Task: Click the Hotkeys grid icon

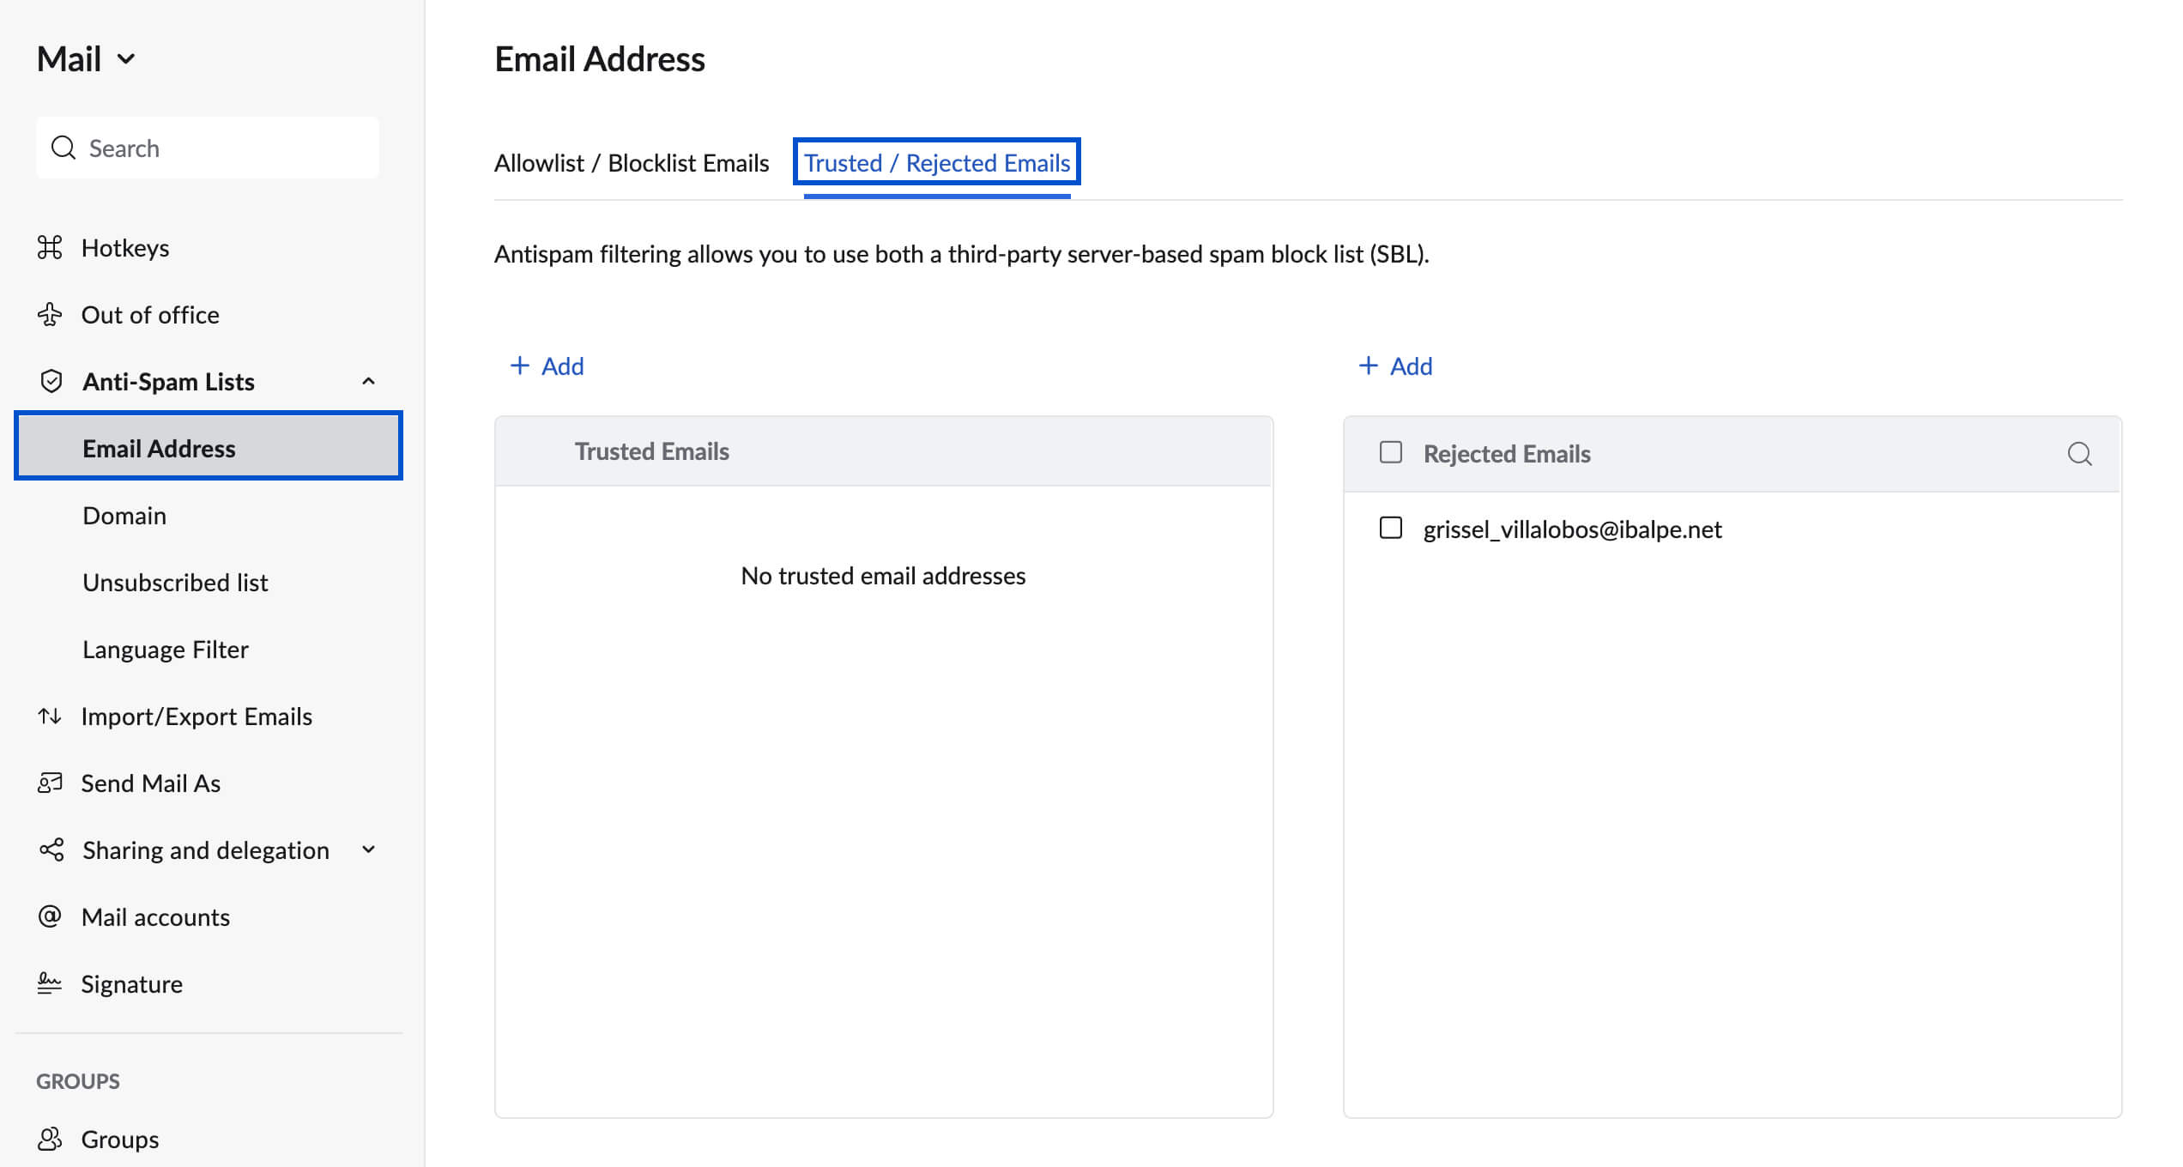Action: pyautogui.click(x=51, y=245)
